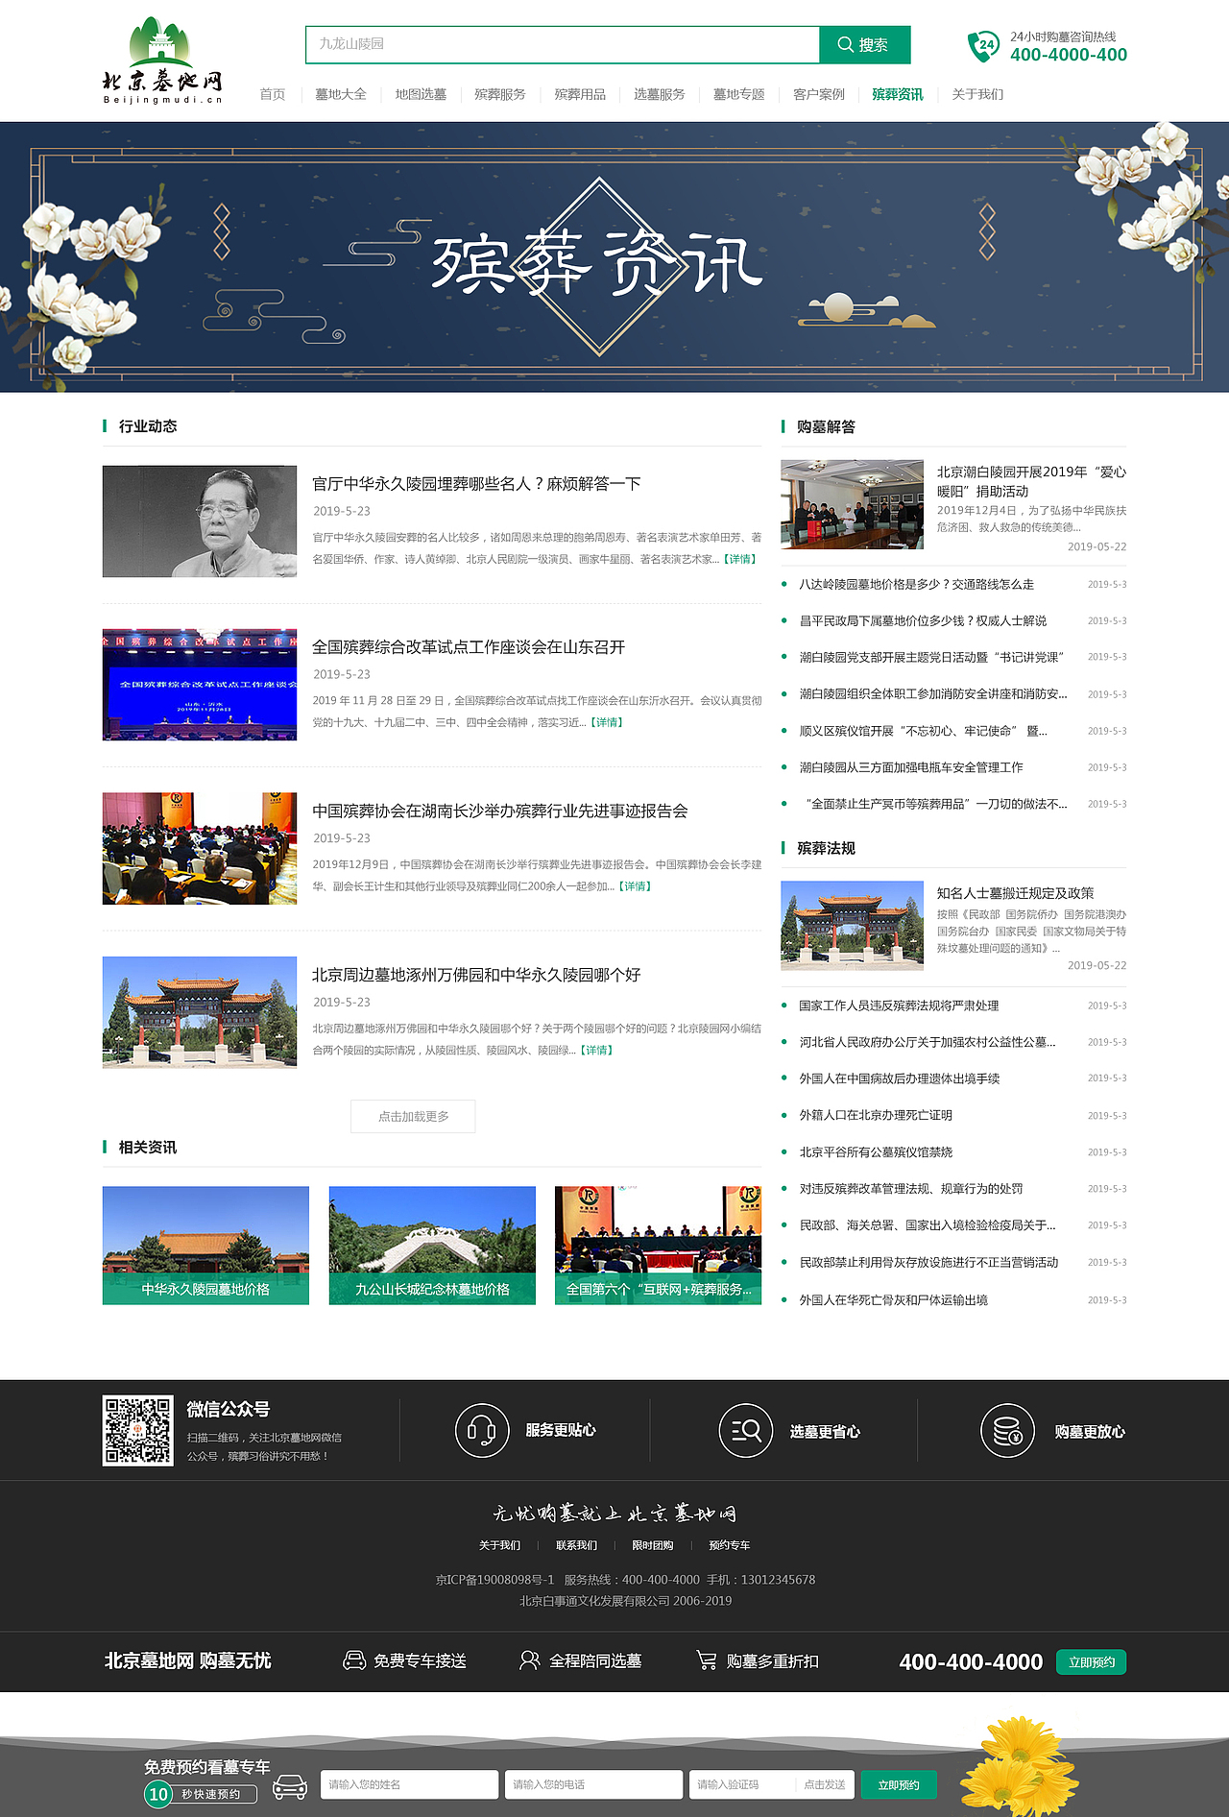
Task: Click 详情 link in 官厅中华永久陵园 summary
Action: tap(739, 559)
